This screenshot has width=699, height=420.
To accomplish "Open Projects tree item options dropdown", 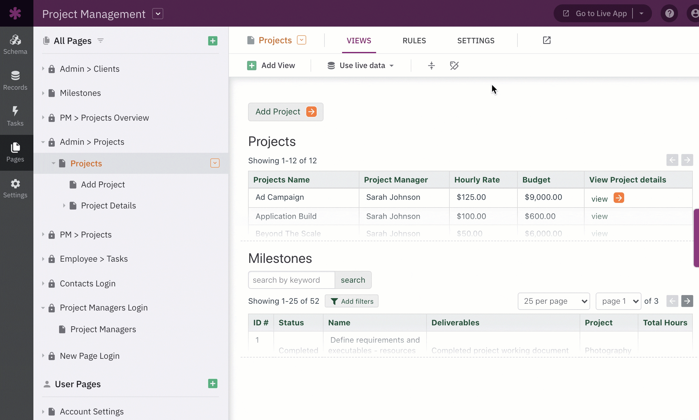I will click(215, 163).
